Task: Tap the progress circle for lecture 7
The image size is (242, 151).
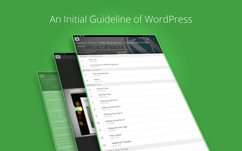Action: 97,102
